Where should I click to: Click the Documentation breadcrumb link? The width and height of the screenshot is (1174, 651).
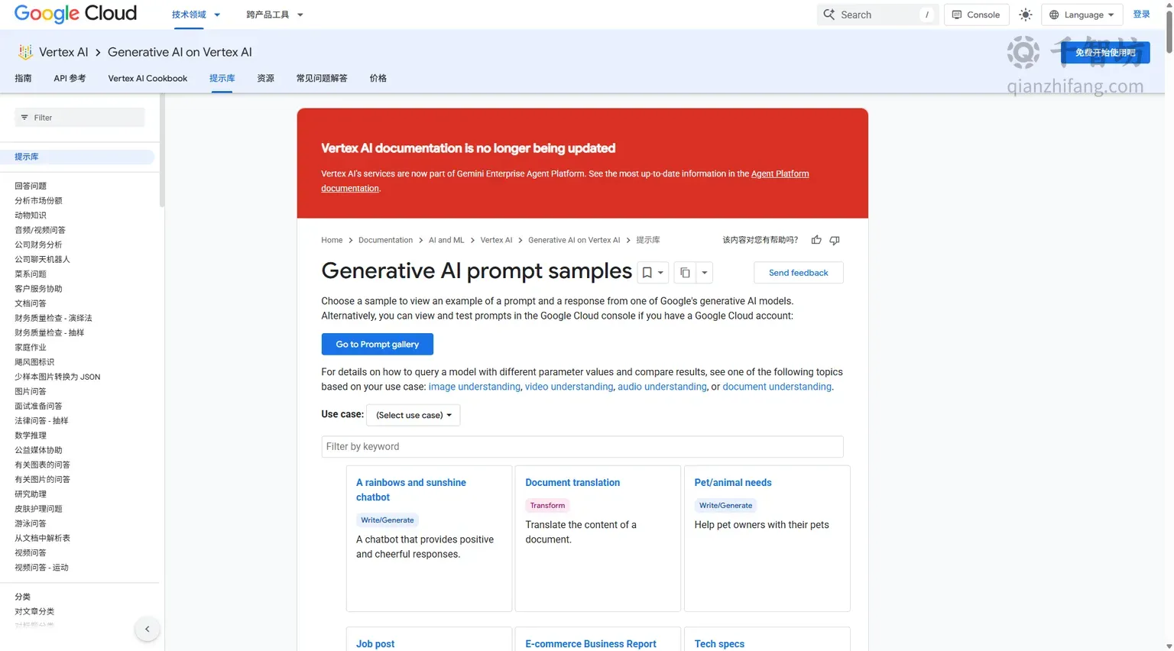(385, 240)
